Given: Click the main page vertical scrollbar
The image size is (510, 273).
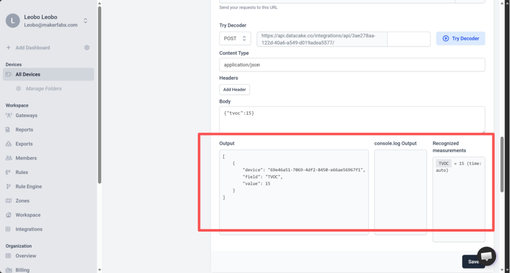Looking at the screenshot, I should (x=502, y=164).
